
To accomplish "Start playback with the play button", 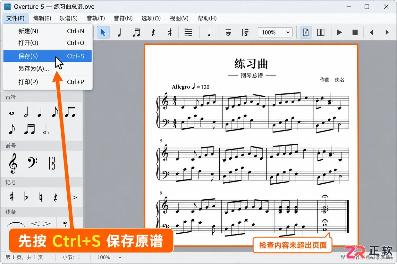I will click(x=339, y=32).
